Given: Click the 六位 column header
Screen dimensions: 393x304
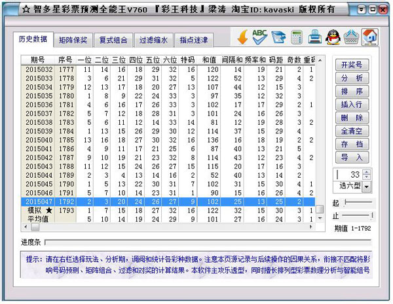Looking at the screenshot, I should click(x=170, y=60).
